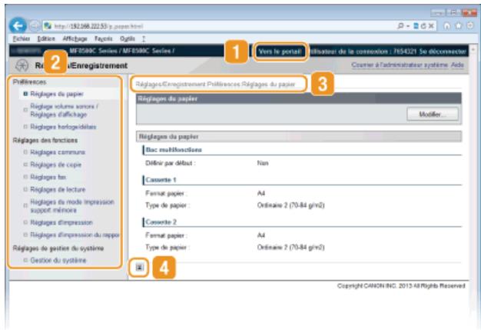
Task: Open Réglages d'impression
Action: (61, 222)
